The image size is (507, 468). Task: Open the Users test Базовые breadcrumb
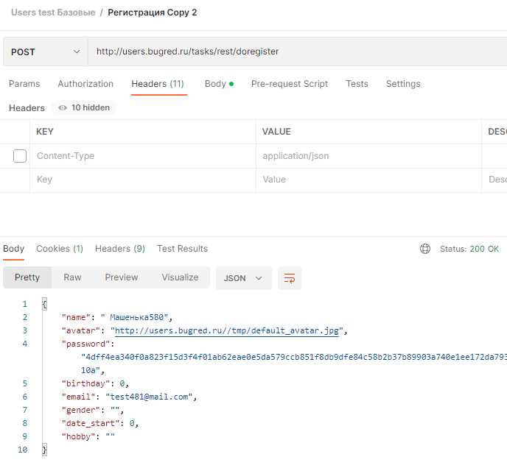point(53,13)
